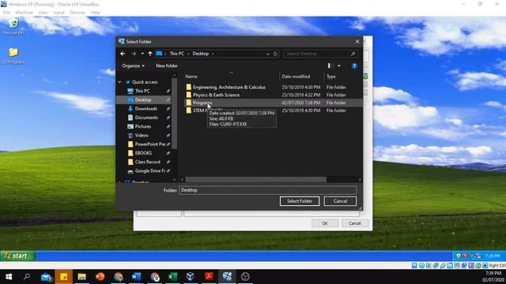Image resolution: width=506 pixels, height=284 pixels.
Task: Open Videos in navigation pane
Action: (142, 136)
